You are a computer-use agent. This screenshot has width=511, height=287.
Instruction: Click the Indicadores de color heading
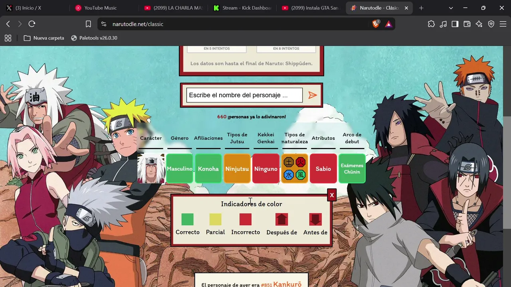(x=252, y=204)
